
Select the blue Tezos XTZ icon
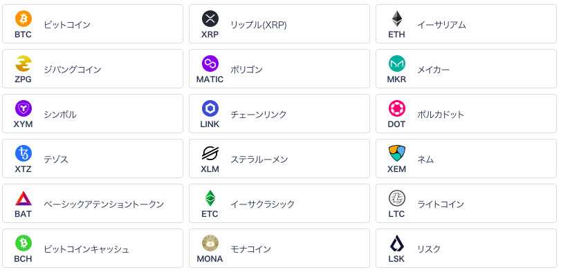[x=24, y=153]
